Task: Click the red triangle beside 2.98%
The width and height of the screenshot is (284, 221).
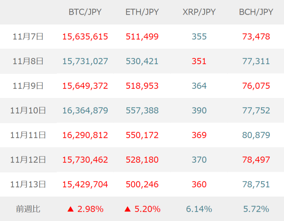Action: [x=71, y=209]
